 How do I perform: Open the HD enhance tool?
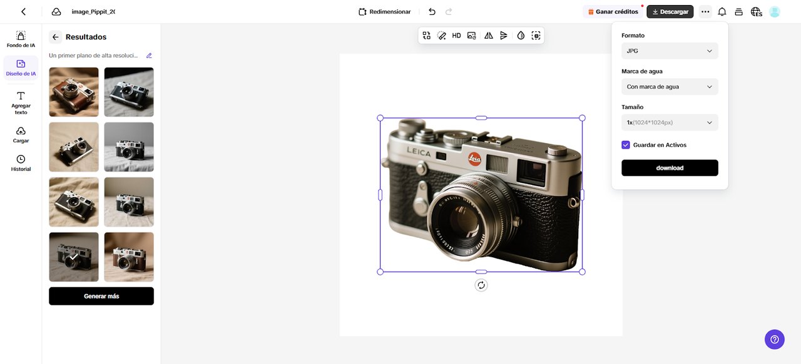coord(456,35)
